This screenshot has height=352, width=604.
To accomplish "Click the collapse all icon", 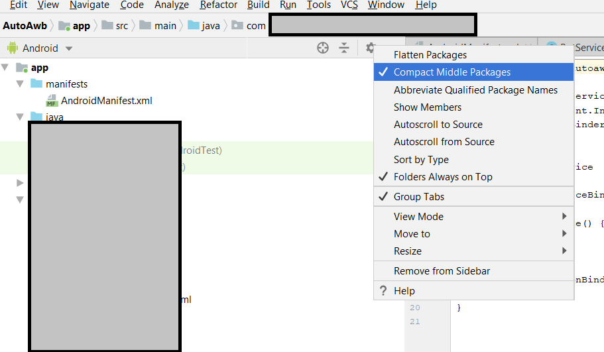I will tap(344, 48).
